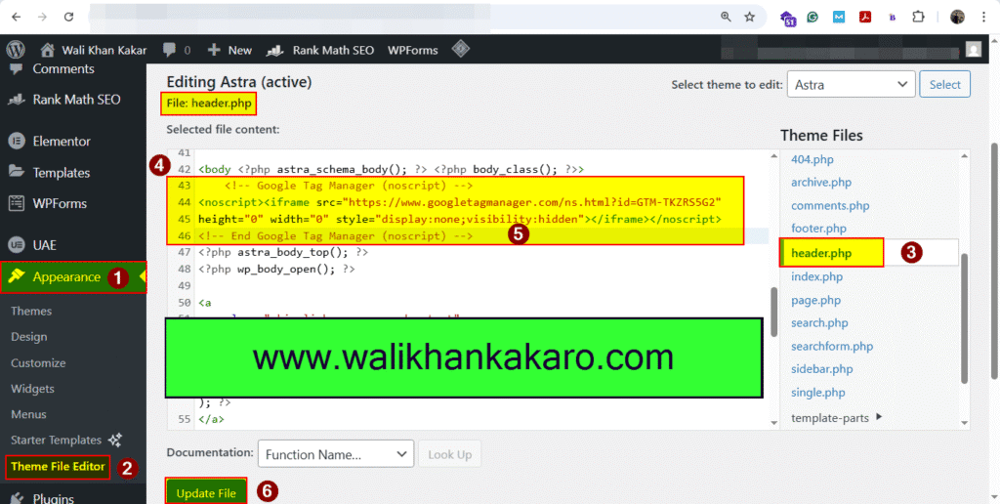Open Rank Math SEO sidebar item
1000x504 pixels.
(64, 100)
